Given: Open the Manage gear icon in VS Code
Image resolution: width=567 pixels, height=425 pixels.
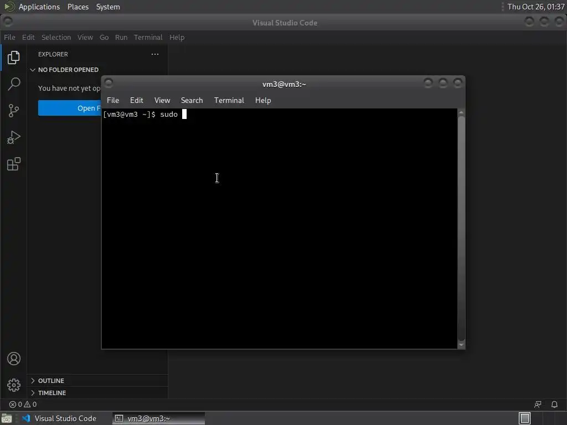Looking at the screenshot, I should (x=14, y=385).
